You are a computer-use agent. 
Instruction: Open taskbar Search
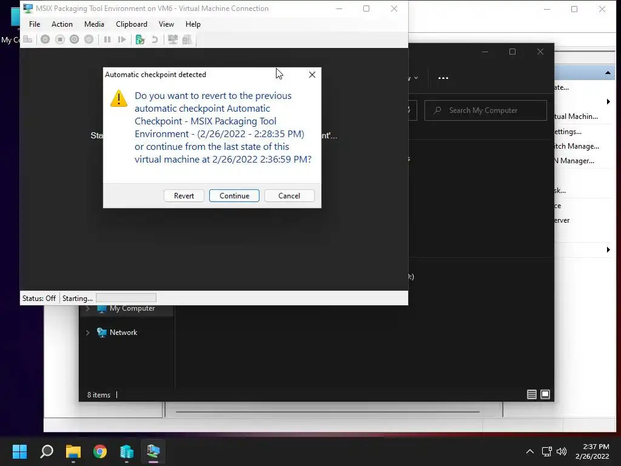(x=47, y=451)
